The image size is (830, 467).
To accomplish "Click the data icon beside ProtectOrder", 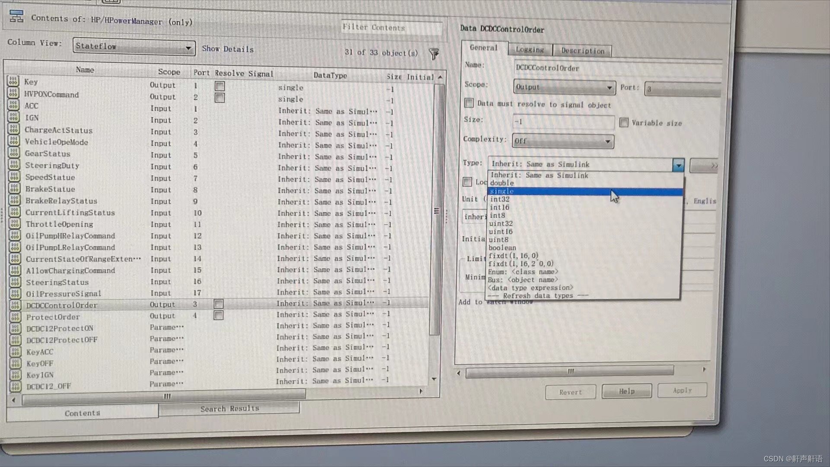I will (x=15, y=317).
